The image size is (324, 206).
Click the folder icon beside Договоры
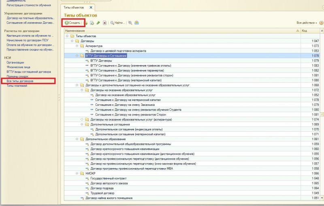(x=77, y=41)
